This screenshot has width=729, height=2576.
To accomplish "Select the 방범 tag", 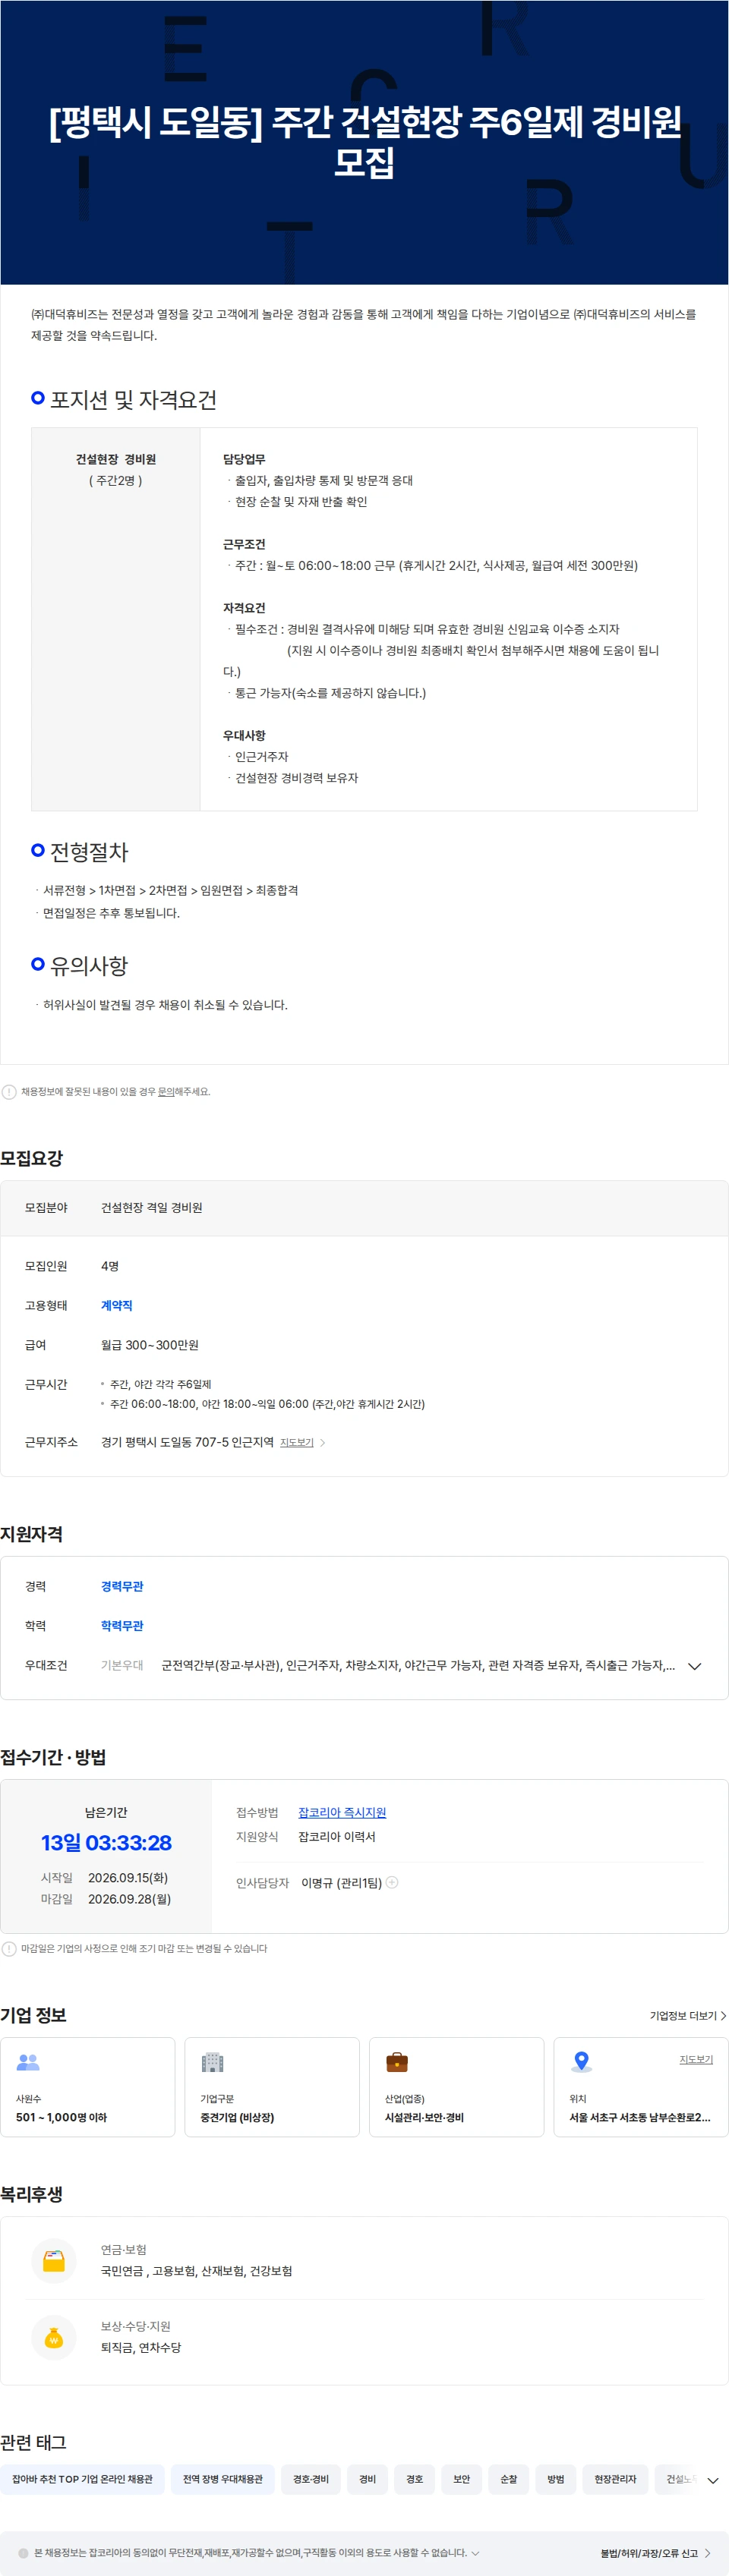I will 555,2479.
